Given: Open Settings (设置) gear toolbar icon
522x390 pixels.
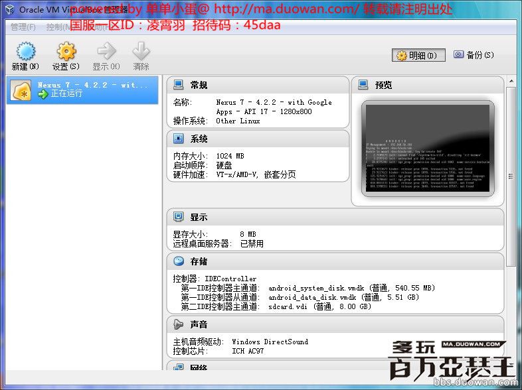Looking at the screenshot, I should [x=66, y=52].
